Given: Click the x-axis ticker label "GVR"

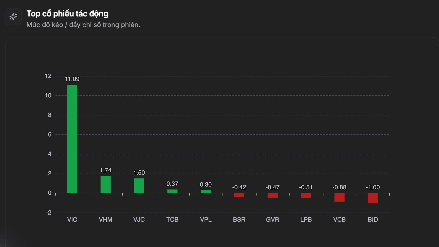Looking at the screenshot, I should [x=273, y=220].
